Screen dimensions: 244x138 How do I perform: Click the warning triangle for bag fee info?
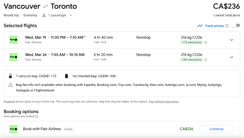click(x=10, y=85)
